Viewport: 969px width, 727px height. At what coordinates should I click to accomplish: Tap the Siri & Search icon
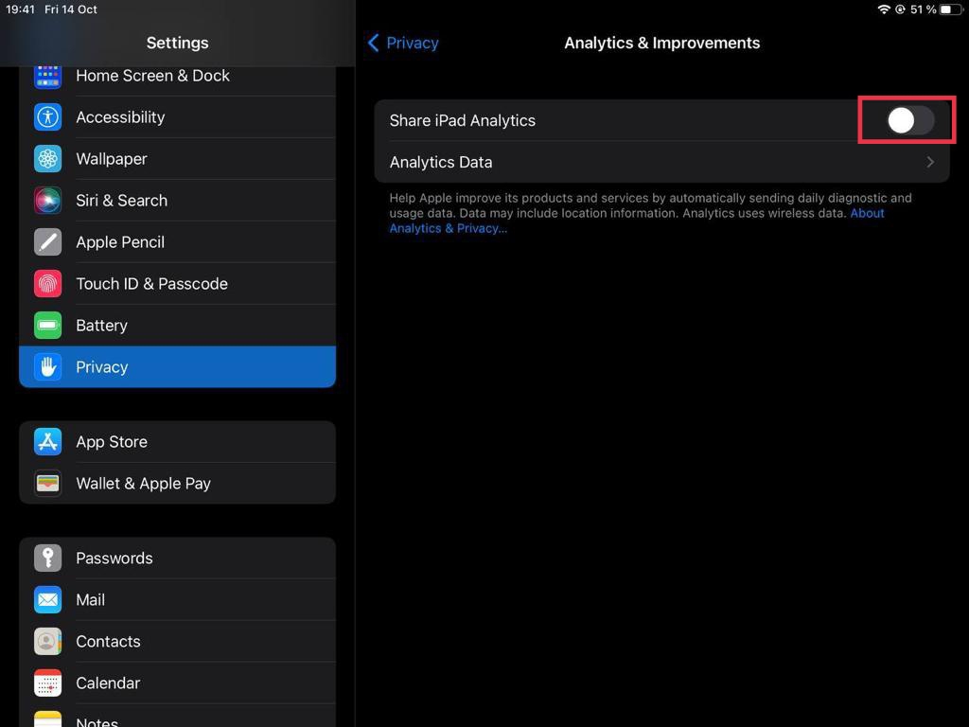pos(47,201)
